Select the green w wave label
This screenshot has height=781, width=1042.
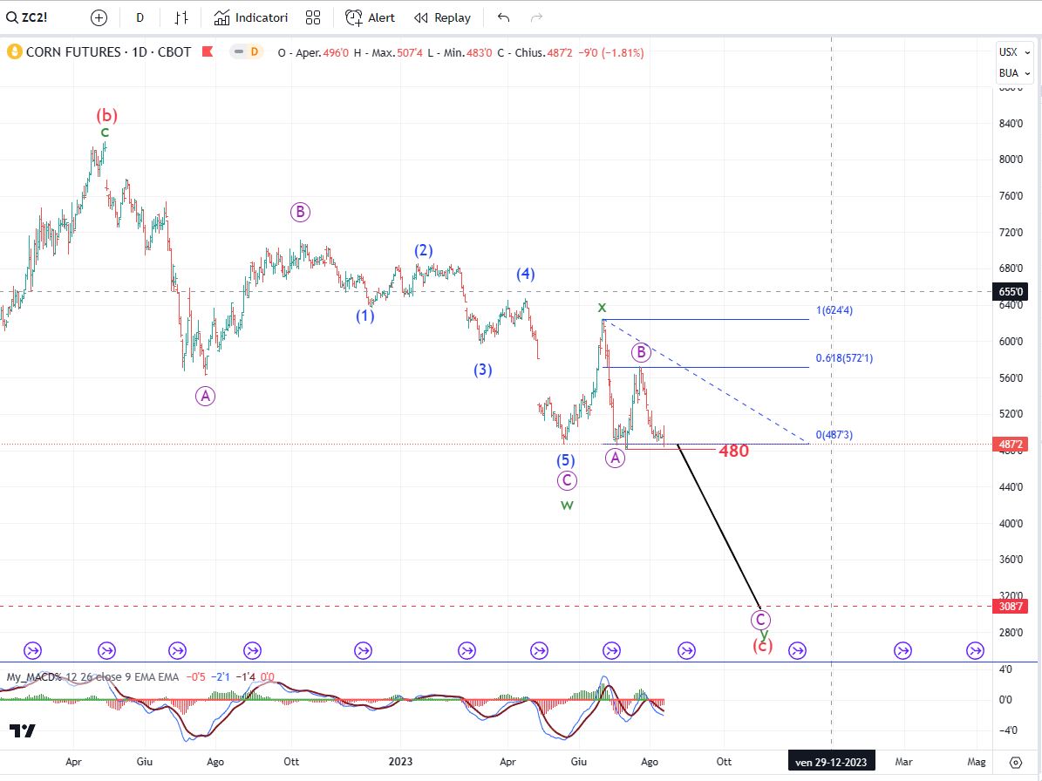(x=567, y=505)
